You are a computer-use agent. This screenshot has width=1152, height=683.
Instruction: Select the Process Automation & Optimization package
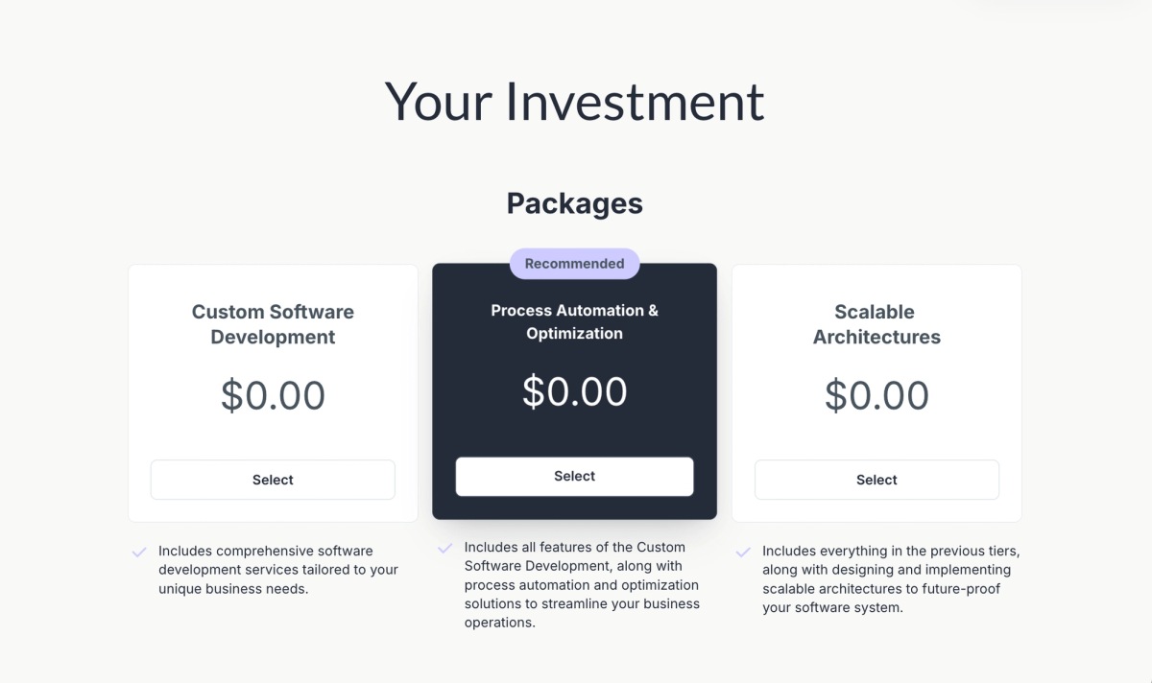click(574, 476)
